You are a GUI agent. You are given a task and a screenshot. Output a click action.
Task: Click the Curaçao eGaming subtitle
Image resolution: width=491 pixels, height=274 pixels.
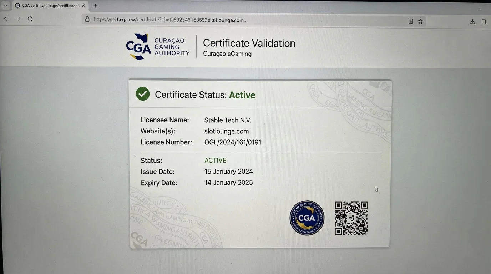coord(227,54)
